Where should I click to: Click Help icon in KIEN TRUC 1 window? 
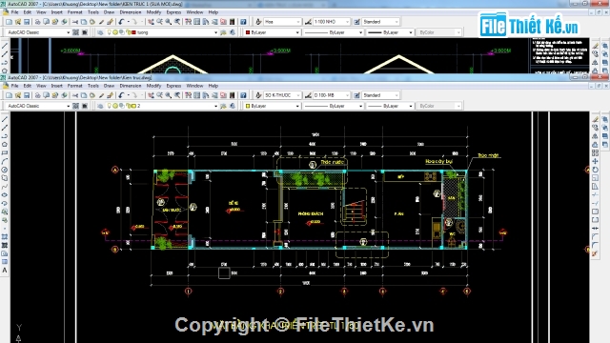pos(243,22)
